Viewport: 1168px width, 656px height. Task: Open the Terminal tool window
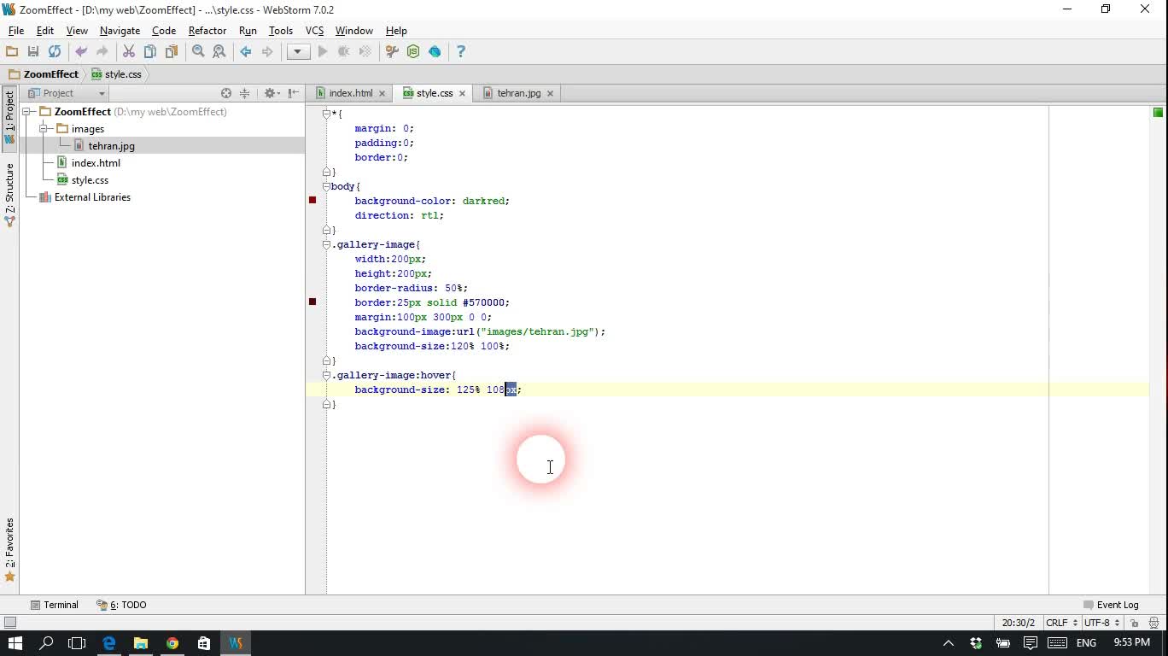(x=55, y=605)
